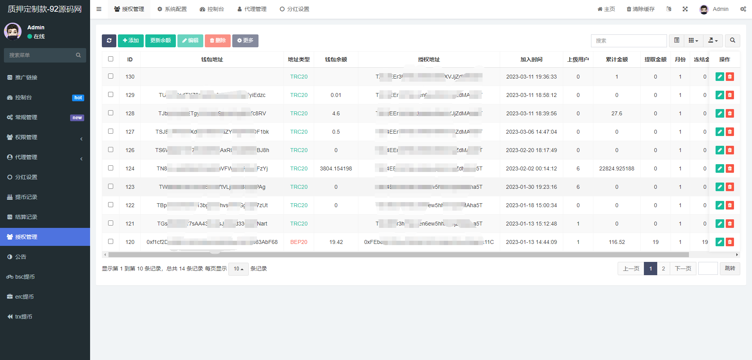Tick the select-all checkbox in header
The width and height of the screenshot is (752, 360).
(x=111, y=59)
